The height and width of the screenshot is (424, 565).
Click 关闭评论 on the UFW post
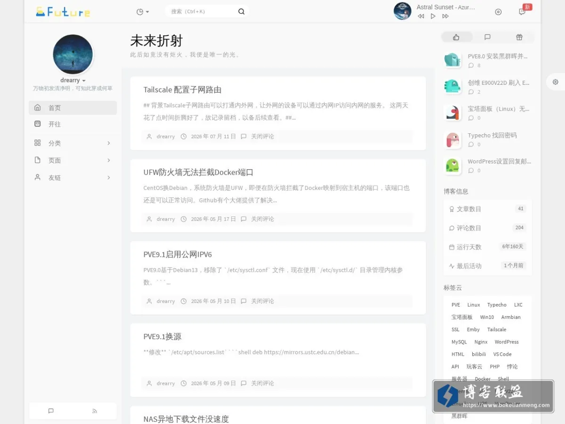tap(262, 219)
